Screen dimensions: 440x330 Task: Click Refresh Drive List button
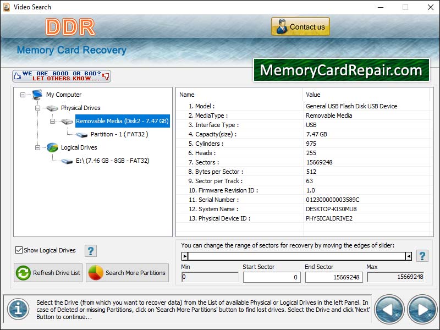point(48,273)
